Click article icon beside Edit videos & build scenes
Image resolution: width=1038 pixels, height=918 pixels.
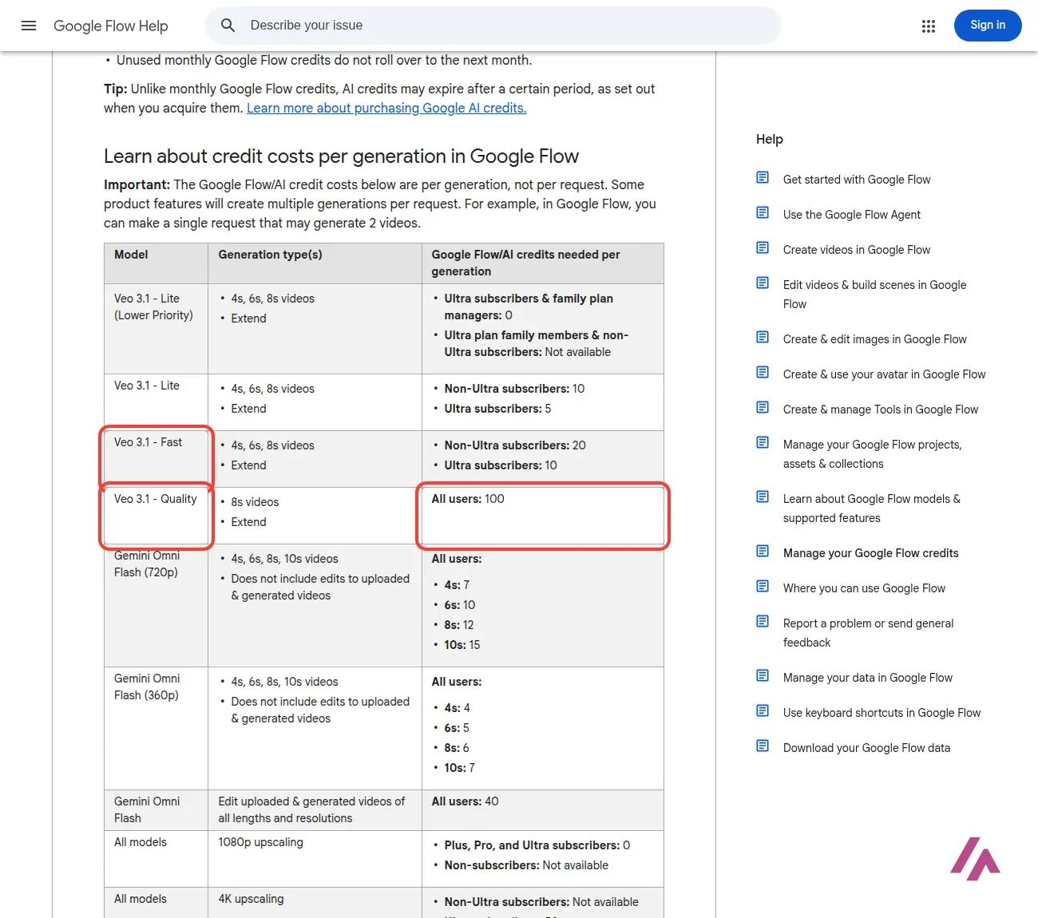pyautogui.click(x=763, y=283)
